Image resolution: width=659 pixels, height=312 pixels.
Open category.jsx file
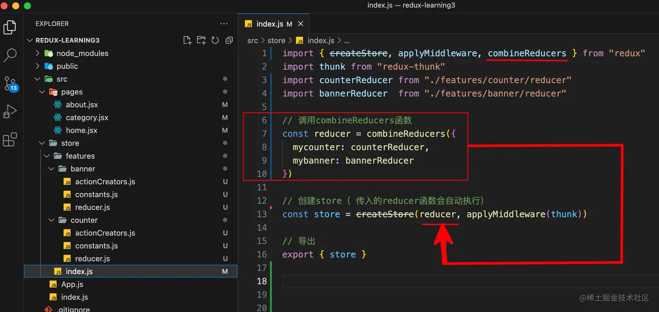click(131, 118)
